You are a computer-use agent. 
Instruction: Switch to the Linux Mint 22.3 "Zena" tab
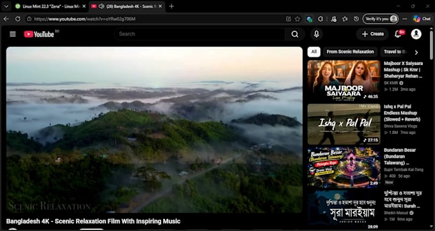[x=51, y=6]
